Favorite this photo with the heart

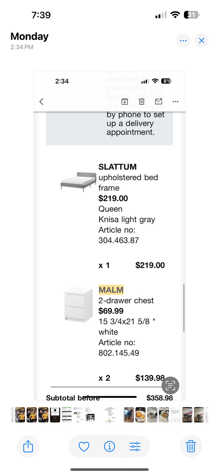(84, 447)
